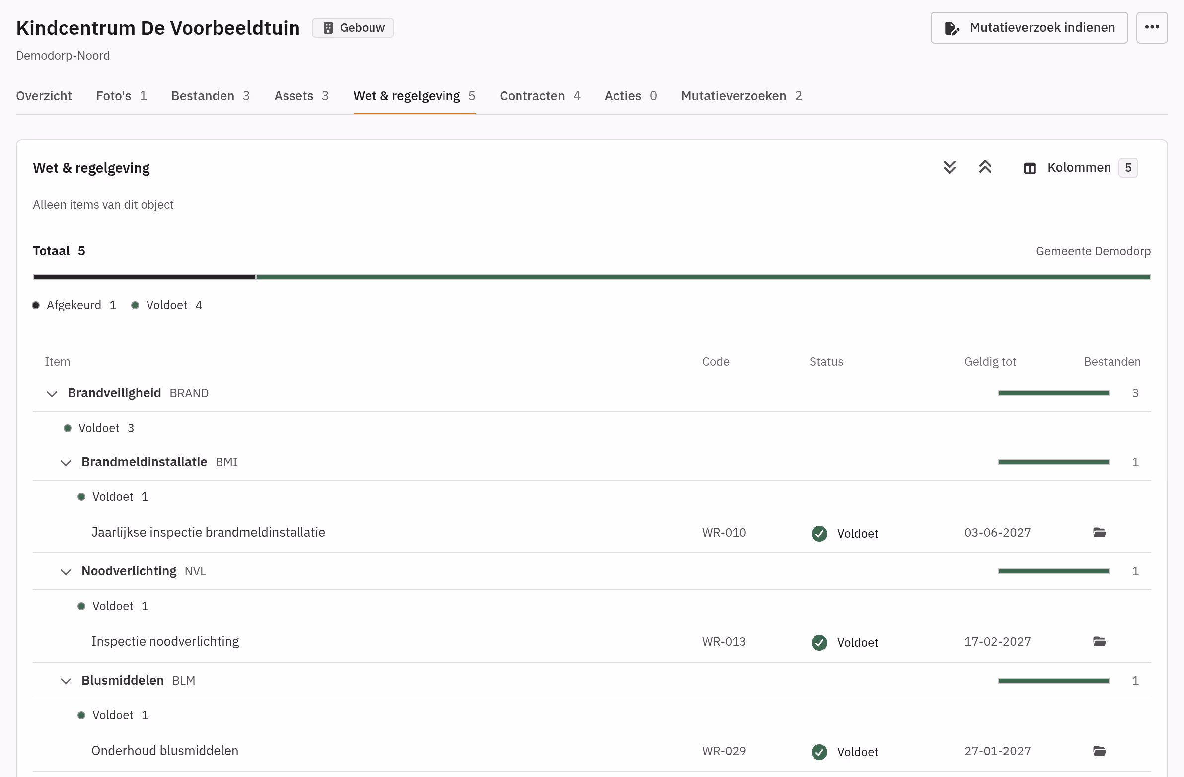Open the Jaarlijkse inspectie brandmeldinstallatie item
The width and height of the screenshot is (1184, 777).
[x=208, y=532]
